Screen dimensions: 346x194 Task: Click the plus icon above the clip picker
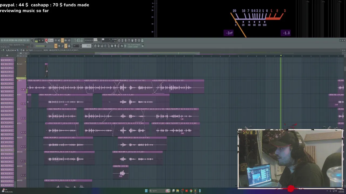coord(7,55)
